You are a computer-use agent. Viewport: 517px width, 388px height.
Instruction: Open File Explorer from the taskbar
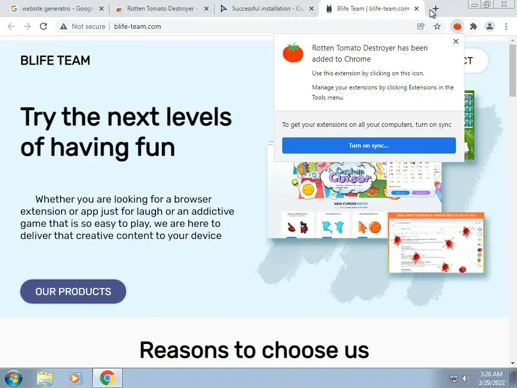tap(45, 378)
